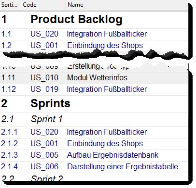The height and width of the screenshot is (188, 196).
Task: Click sort number 2.1.1 cell
Action: (x=9, y=132)
